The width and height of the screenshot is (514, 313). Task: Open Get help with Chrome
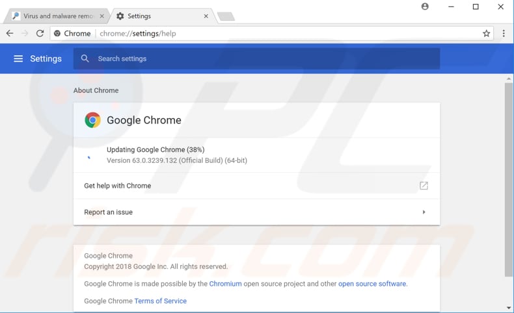(x=256, y=186)
